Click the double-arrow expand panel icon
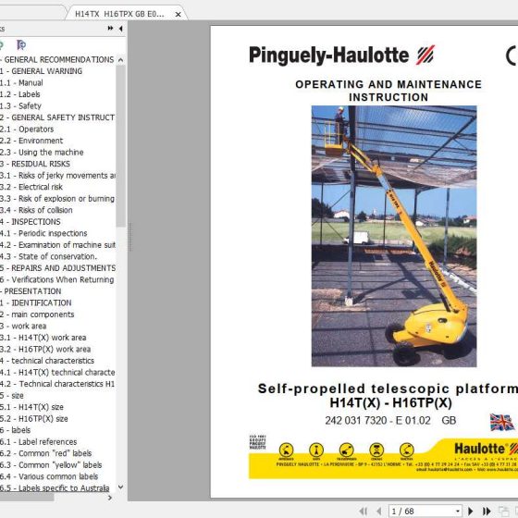The width and height of the screenshot is (518, 518). coord(110,29)
